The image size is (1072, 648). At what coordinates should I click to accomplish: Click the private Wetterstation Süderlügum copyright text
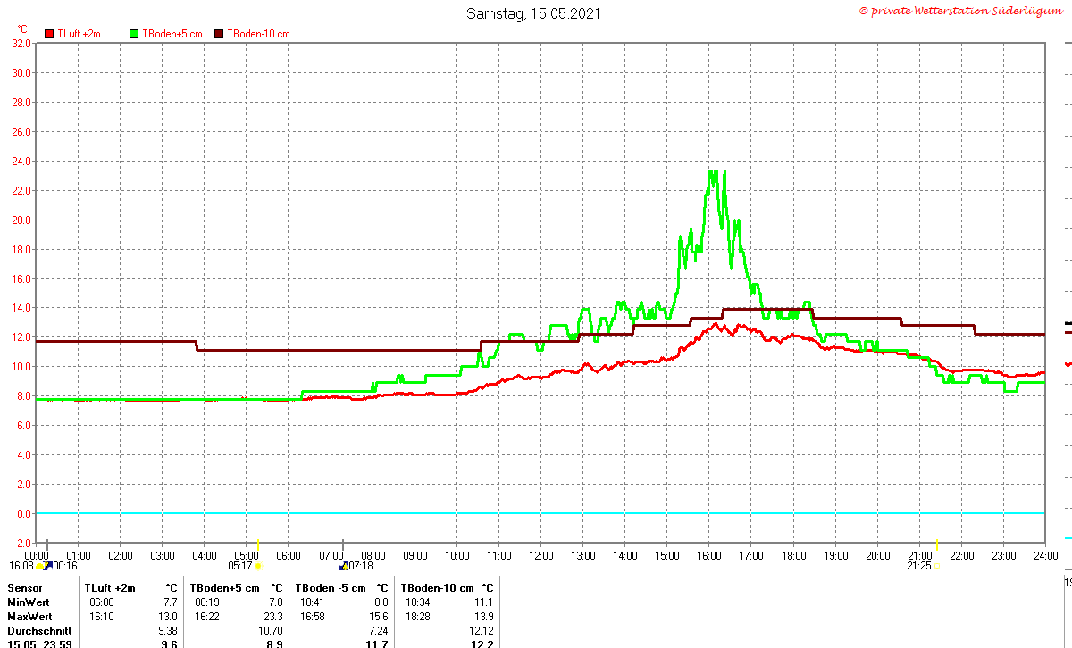click(963, 10)
